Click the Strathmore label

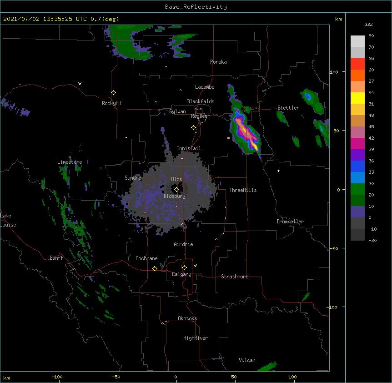235,277
